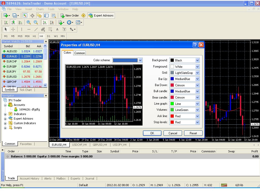The width and height of the screenshot is (260, 195).
Task: Select the Crosshair tool
Action: pos(13,29)
